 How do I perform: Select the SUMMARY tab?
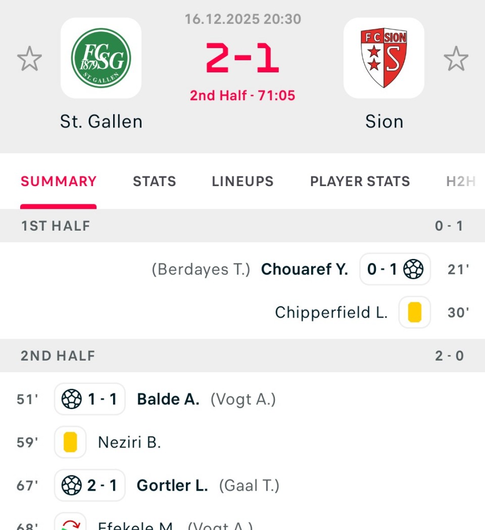(59, 182)
